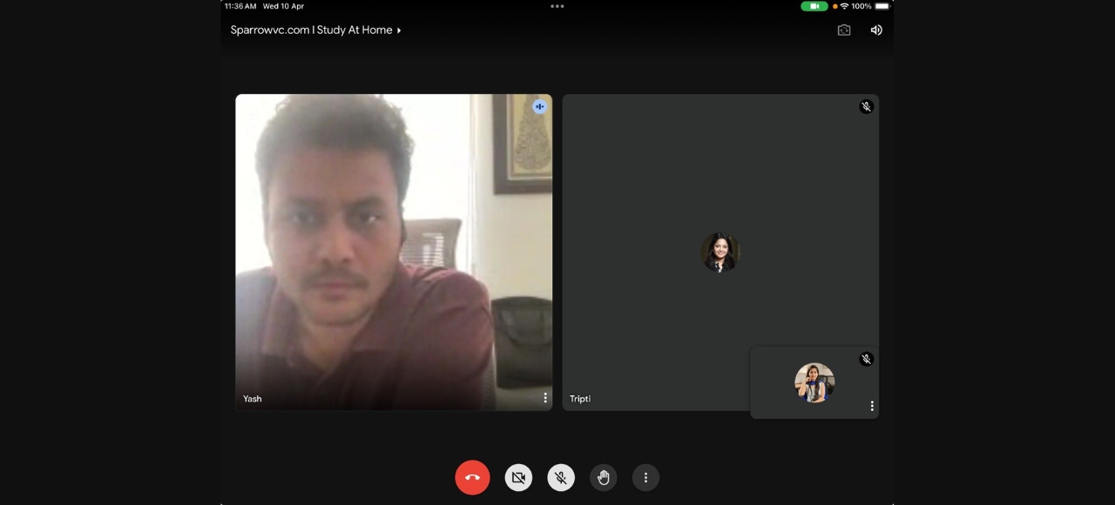Switch camera using the top-right camera icon
Screen dimensions: 1115x505
point(843,30)
